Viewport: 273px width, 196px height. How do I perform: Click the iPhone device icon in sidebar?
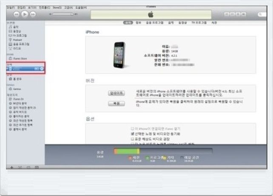click(11, 69)
